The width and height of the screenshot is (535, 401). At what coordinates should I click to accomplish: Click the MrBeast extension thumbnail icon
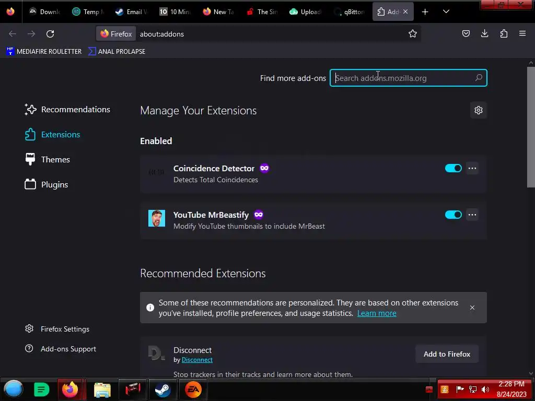pos(157,218)
